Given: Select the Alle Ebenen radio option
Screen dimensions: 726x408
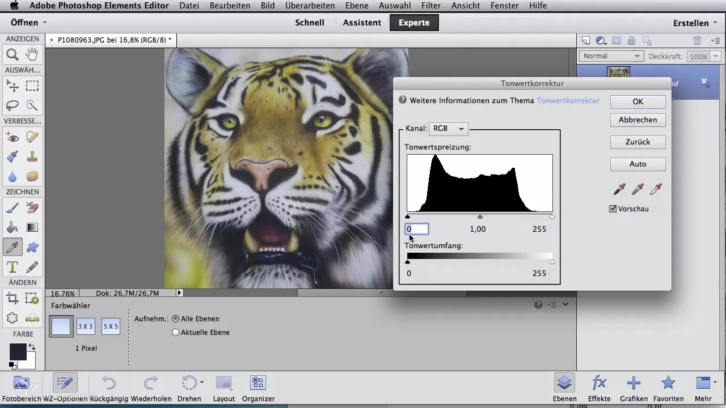Looking at the screenshot, I should pos(175,319).
